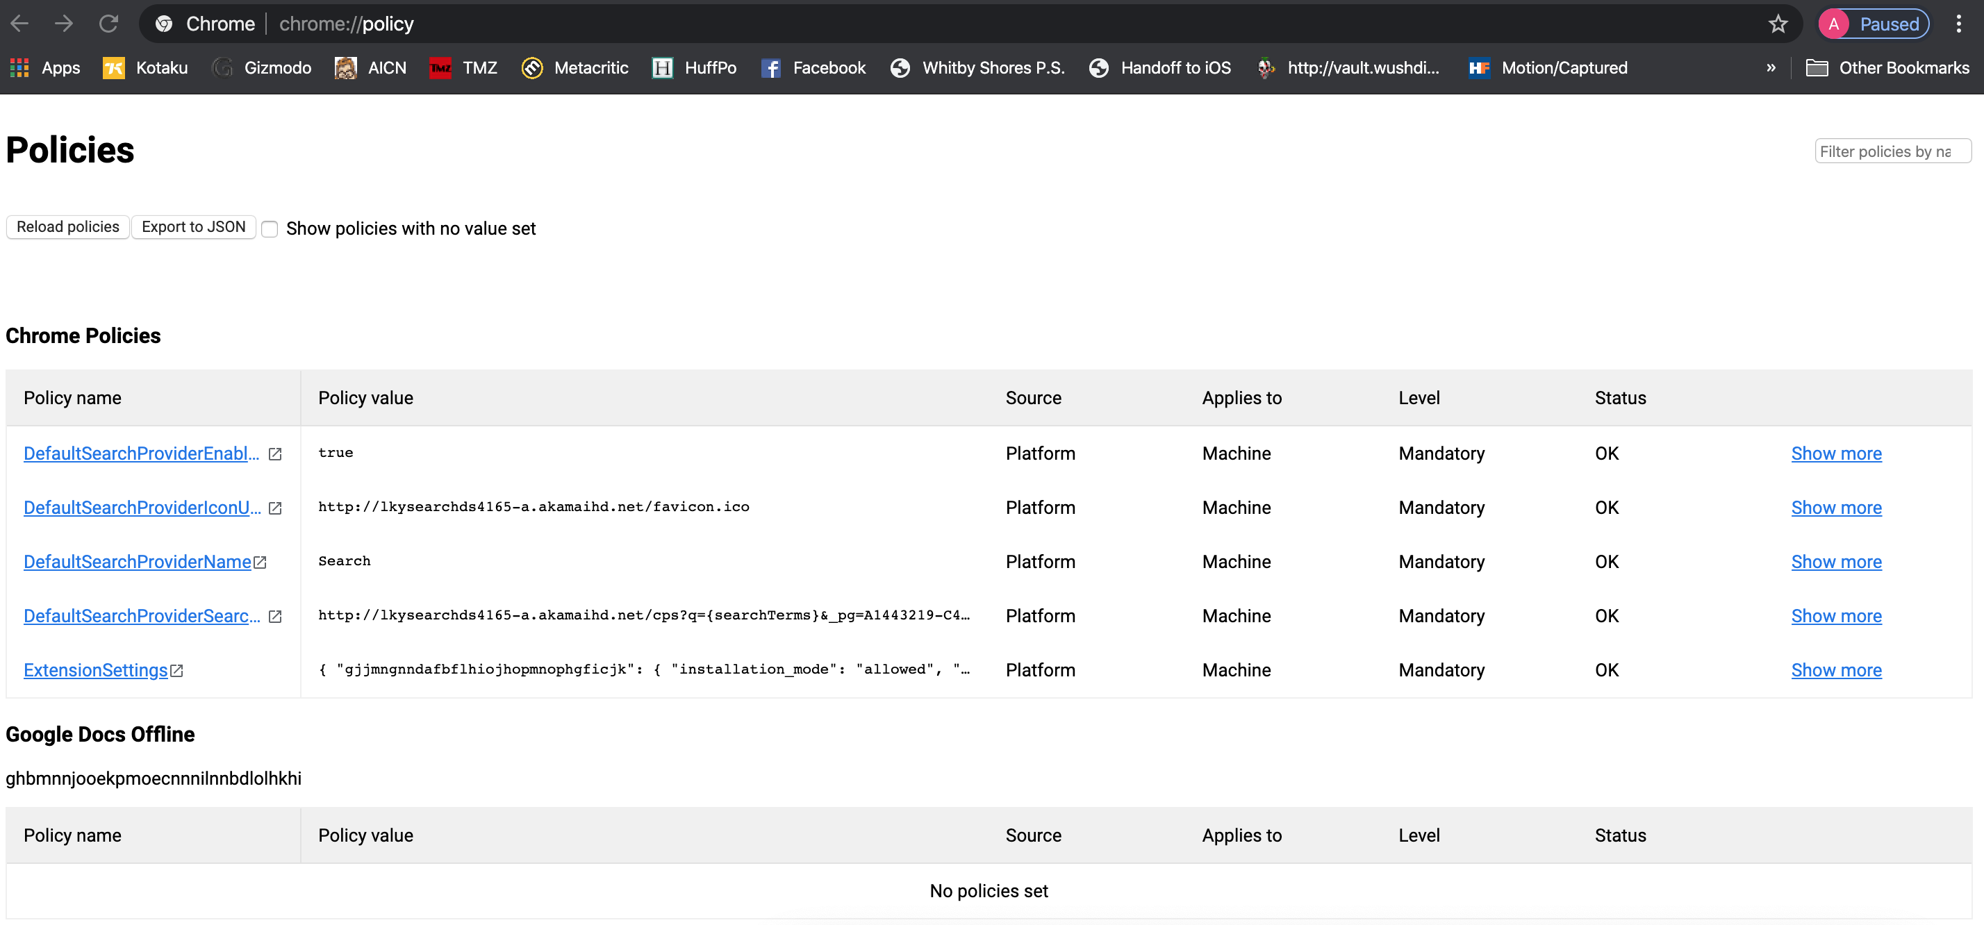Expand Show more for DefaultSearchProviderSearchURL row
1984x925 pixels.
pyautogui.click(x=1836, y=615)
